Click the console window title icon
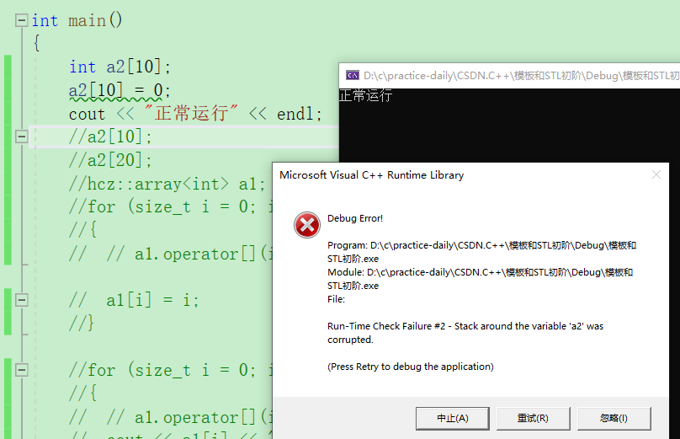 [x=352, y=75]
